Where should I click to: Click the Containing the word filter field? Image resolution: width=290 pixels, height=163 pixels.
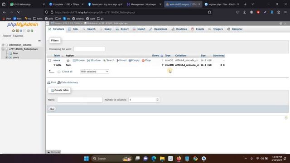click(89, 49)
